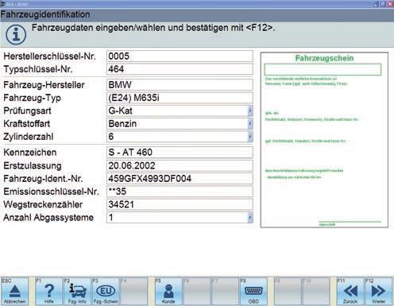Select the Fahrzeugidentifikation title text
The height and width of the screenshot is (306, 394).
pos(45,14)
